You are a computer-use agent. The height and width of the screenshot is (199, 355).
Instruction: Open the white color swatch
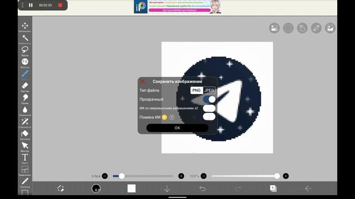point(131,188)
